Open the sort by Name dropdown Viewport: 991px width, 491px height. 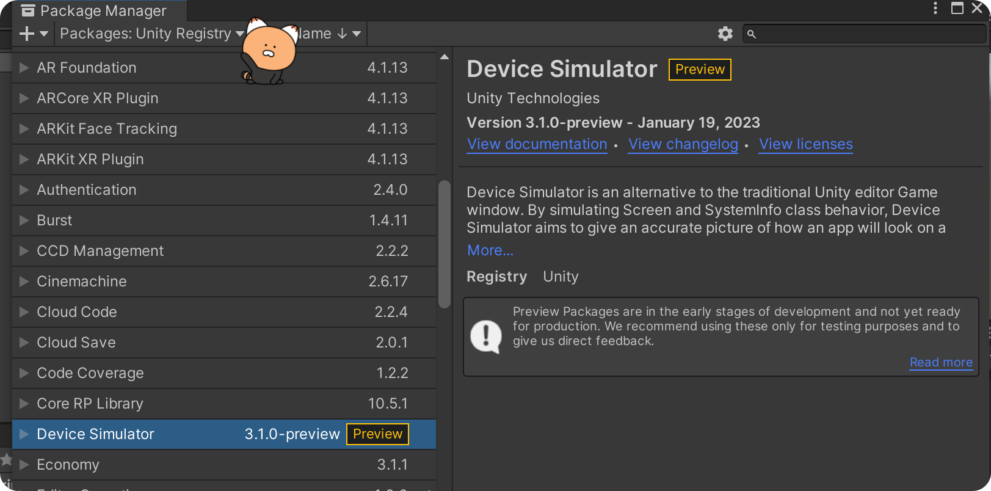330,34
